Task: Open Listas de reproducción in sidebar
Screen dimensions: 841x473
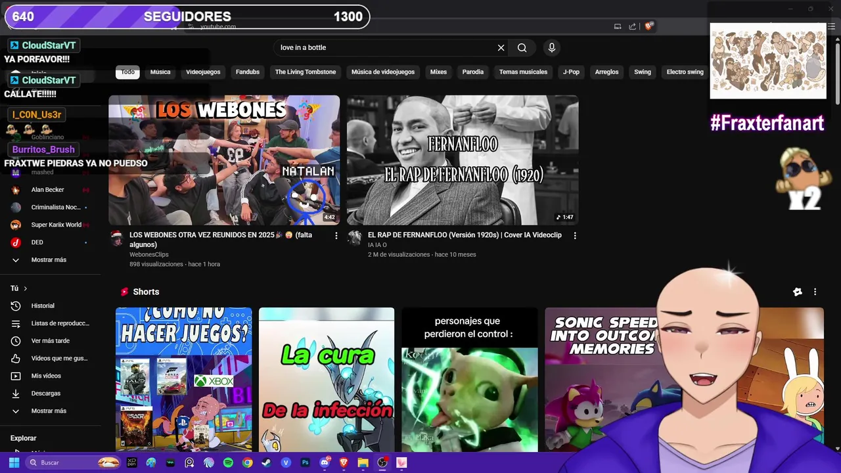Action: (x=51, y=323)
